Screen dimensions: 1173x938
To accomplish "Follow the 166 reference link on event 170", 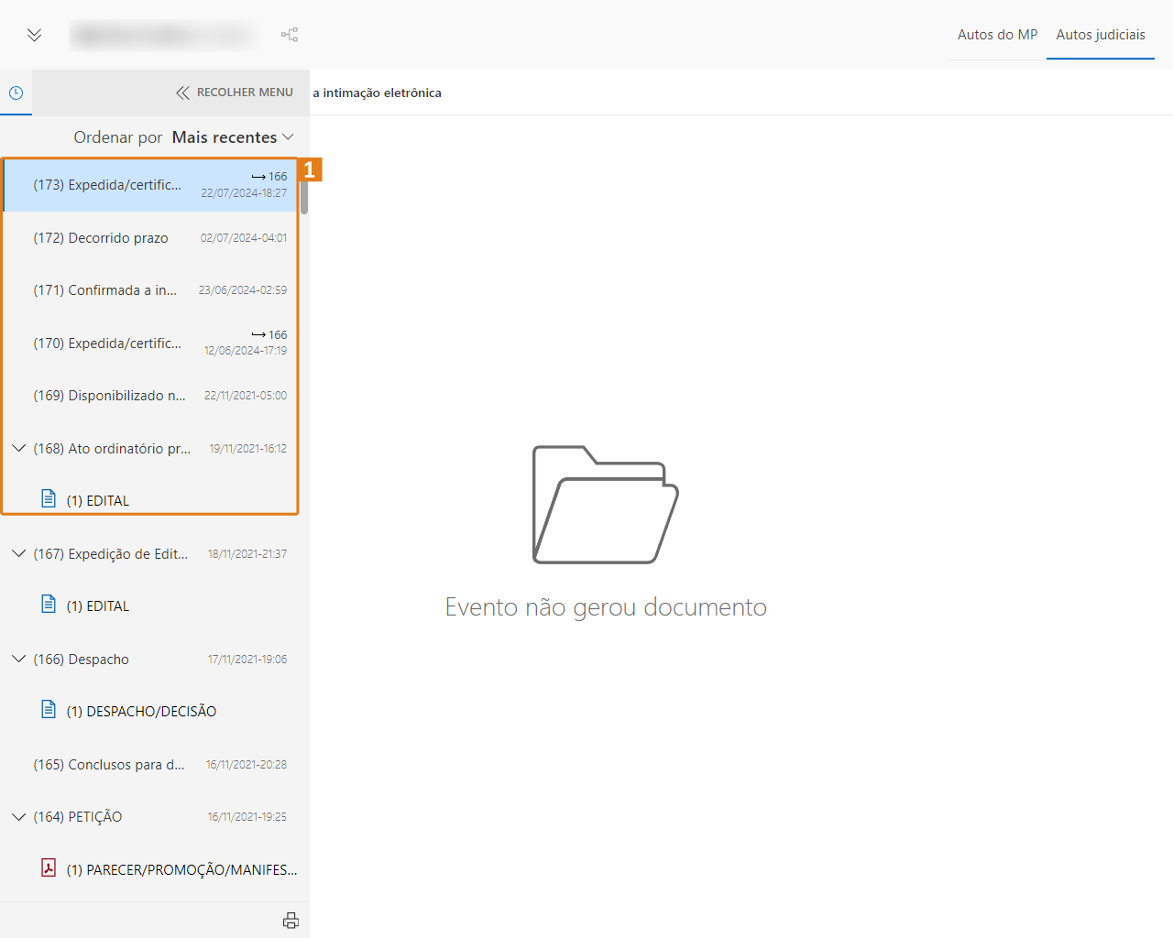I will [270, 334].
